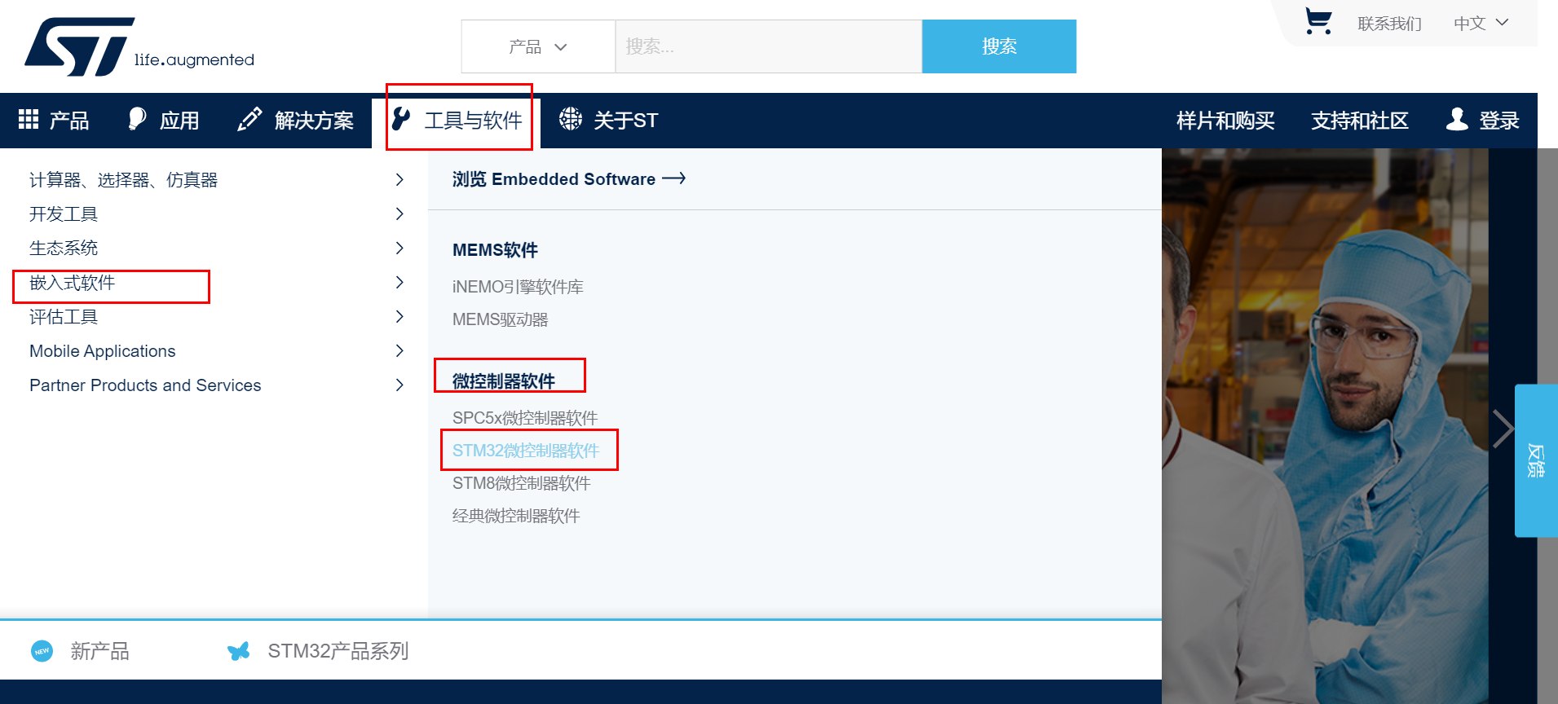Click the user icon beside 登录
The height and width of the screenshot is (704, 1558).
[x=1457, y=119]
